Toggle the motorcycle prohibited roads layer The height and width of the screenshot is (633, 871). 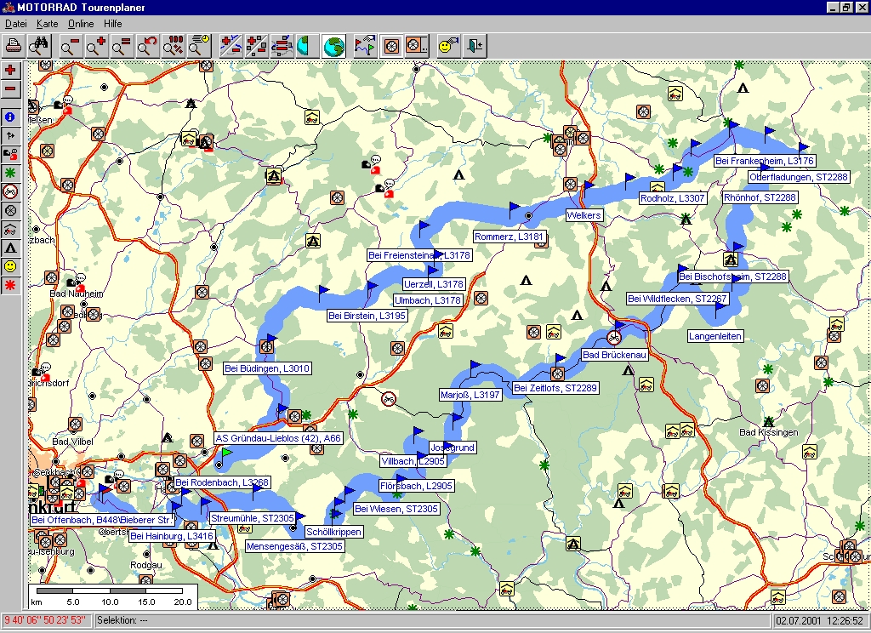tap(10, 191)
